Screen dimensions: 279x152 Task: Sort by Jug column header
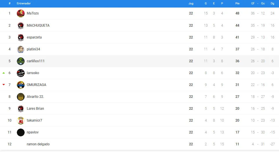click(191, 3)
